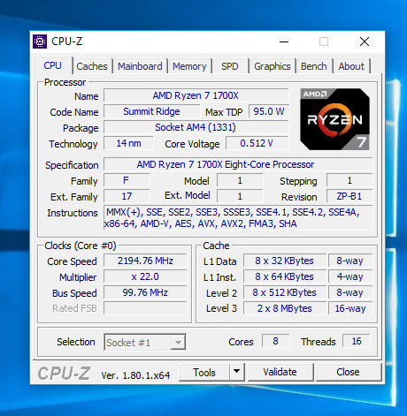The image size is (407, 416).
Task: Click the Stepping value field
Action: pyautogui.click(x=349, y=180)
